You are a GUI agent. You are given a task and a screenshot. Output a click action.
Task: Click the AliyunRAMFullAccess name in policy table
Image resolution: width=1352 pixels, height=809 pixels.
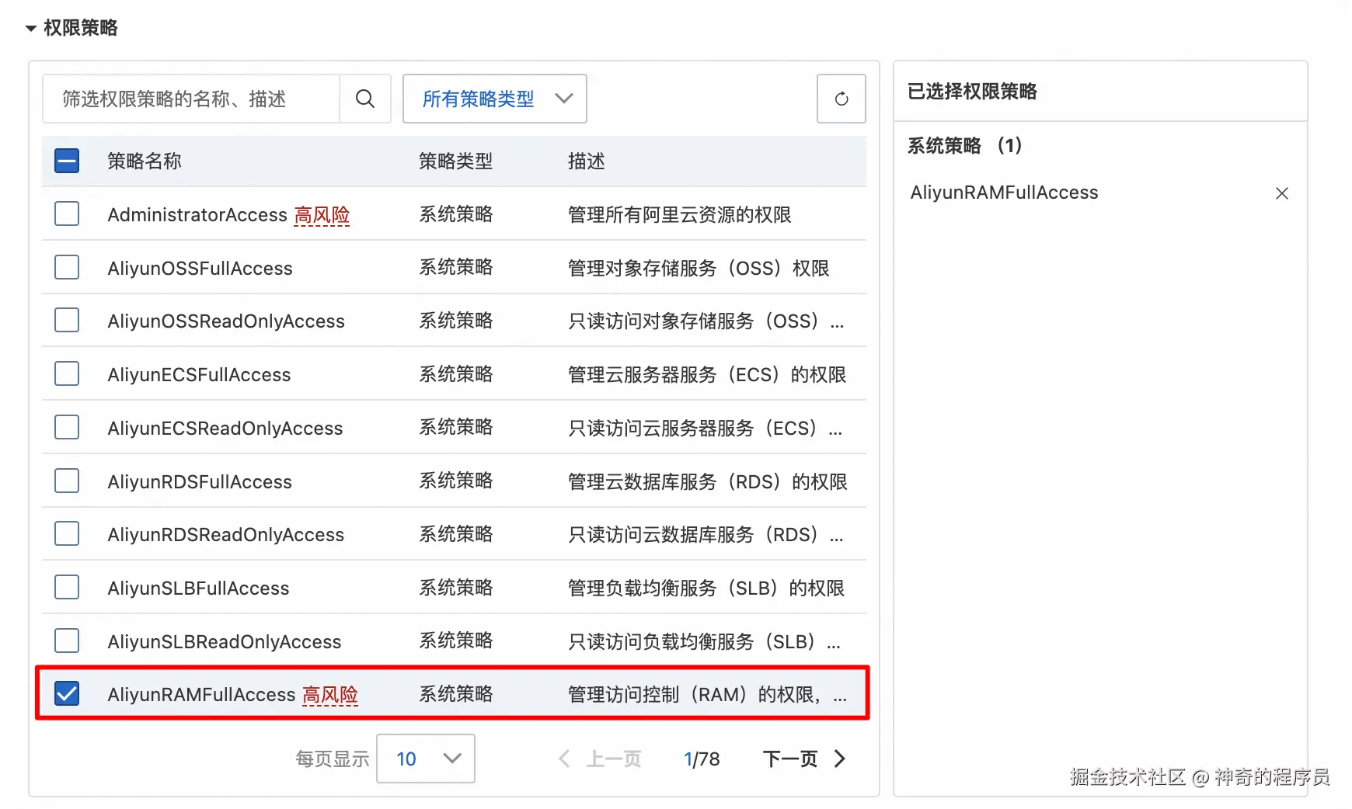pos(202,695)
